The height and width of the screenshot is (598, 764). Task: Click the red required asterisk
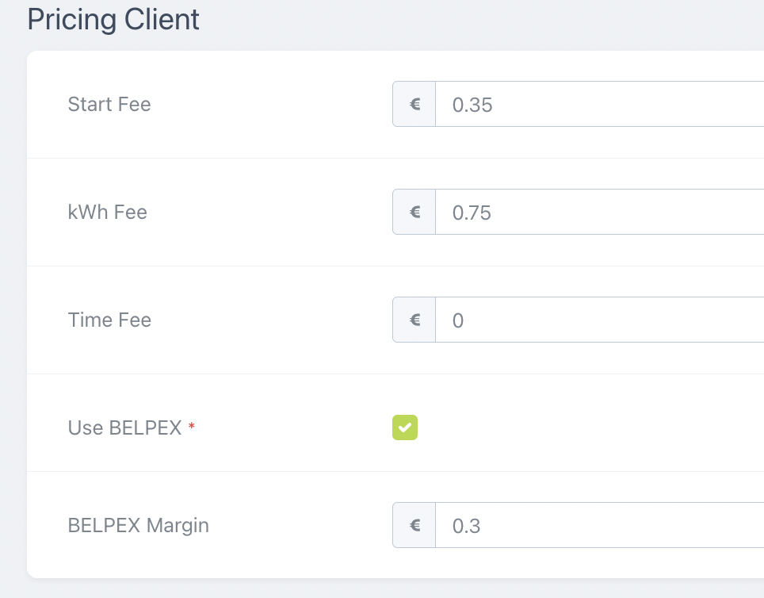click(192, 427)
